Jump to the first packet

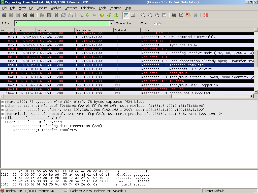tap(109, 15)
